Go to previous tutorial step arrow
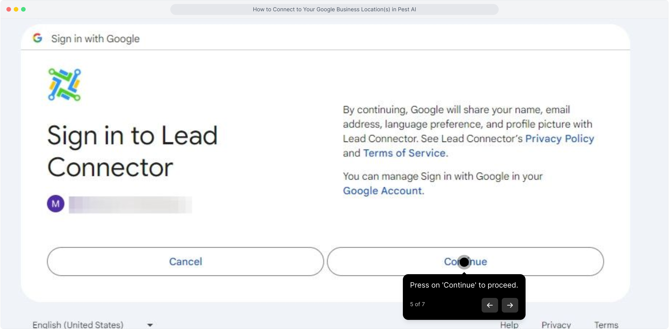669x329 pixels. click(x=490, y=305)
